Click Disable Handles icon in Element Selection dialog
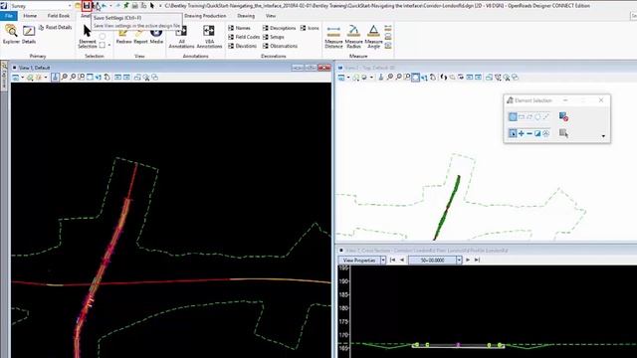 [563, 117]
